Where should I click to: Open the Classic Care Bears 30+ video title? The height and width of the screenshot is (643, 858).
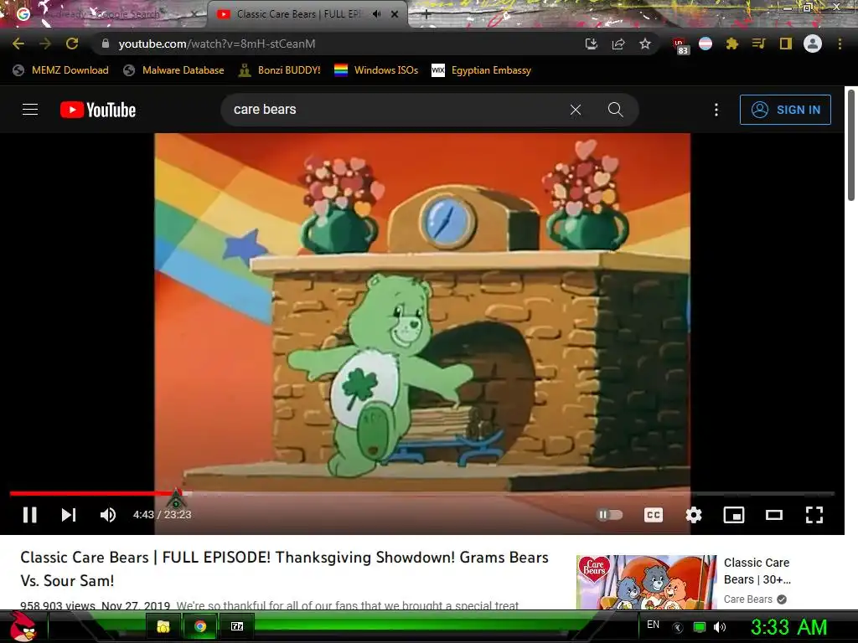point(757,571)
